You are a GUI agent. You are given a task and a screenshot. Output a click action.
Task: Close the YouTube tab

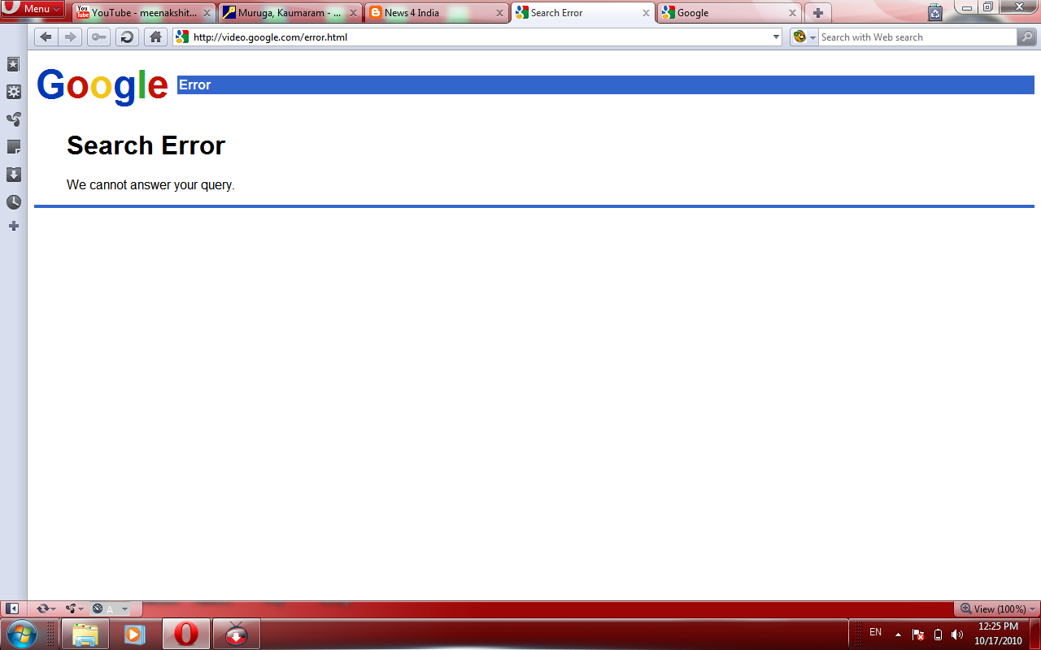tap(207, 13)
